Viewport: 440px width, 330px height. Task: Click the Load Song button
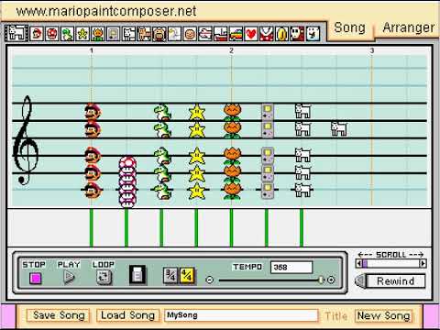(x=127, y=315)
